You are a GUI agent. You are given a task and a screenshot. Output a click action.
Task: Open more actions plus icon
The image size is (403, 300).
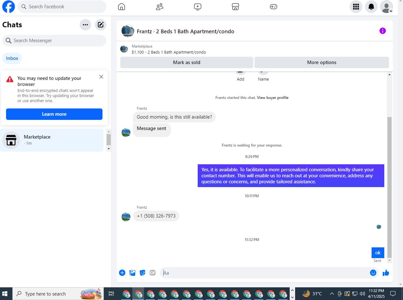122,273
